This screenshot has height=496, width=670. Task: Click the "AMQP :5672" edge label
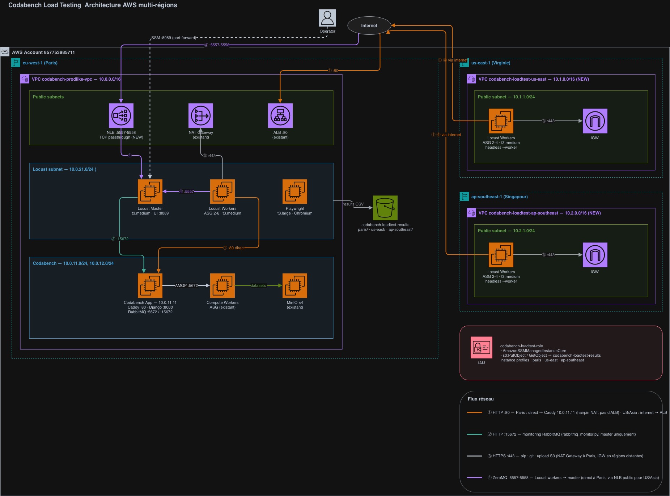tap(187, 285)
